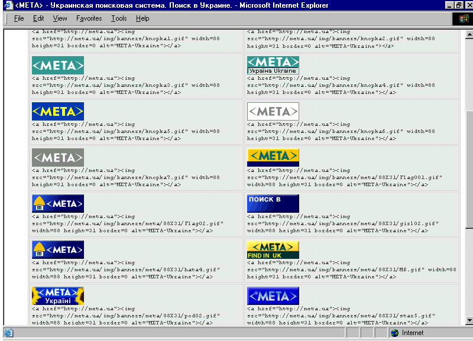Image resolution: width=473 pixels, height=341 pixels.
Task: Click the code text containing knopka6.gif
Action: [x=341, y=131]
